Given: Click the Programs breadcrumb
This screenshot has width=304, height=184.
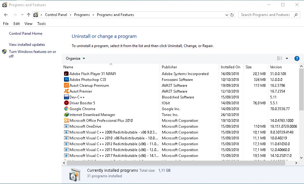Looking at the screenshot, I should point(82,15).
